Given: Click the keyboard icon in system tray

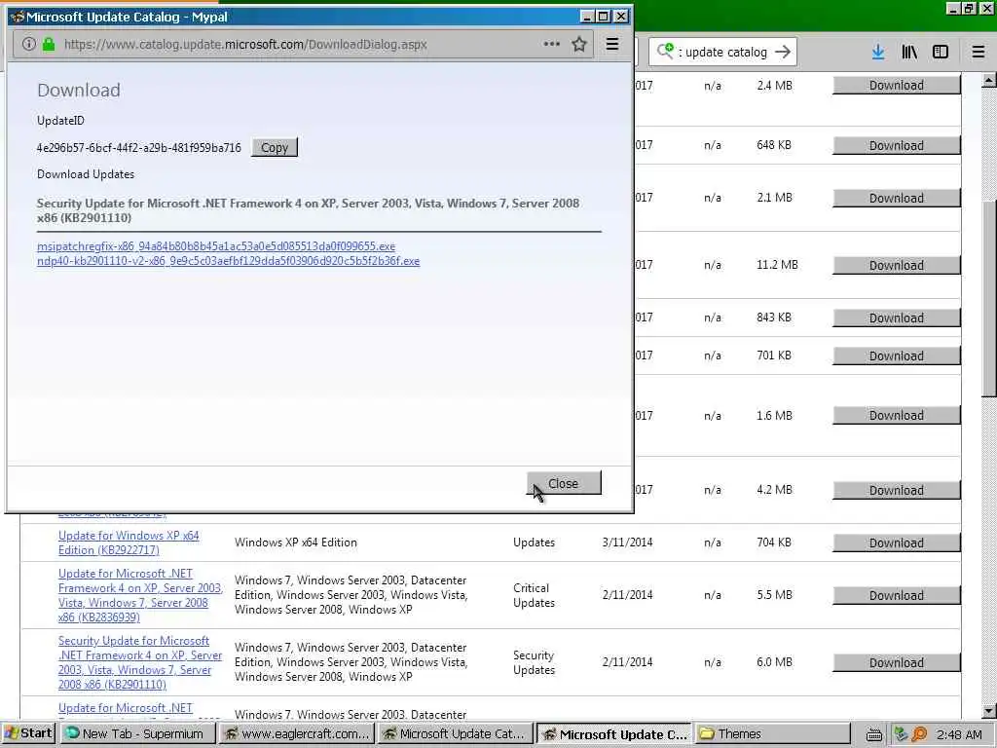Looking at the screenshot, I should 874,734.
